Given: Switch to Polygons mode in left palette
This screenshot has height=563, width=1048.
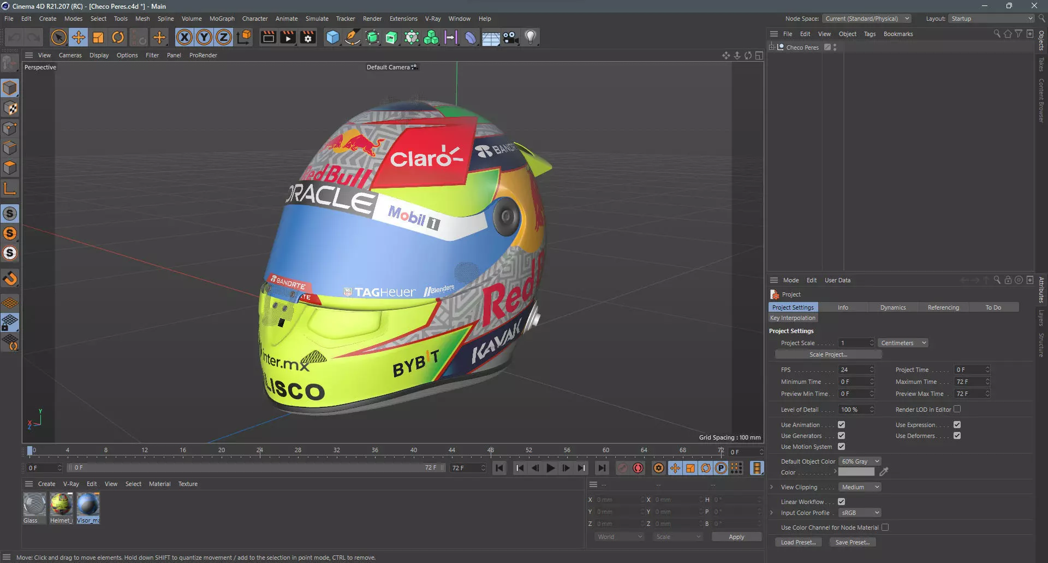Looking at the screenshot, I should pyautogui.click(x=10, y=168).
